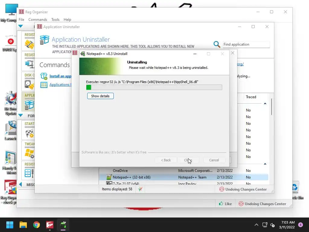This screenshot has width=309, height=232.
Task: Show hidden system tray icons
Action: coord(256,225)
